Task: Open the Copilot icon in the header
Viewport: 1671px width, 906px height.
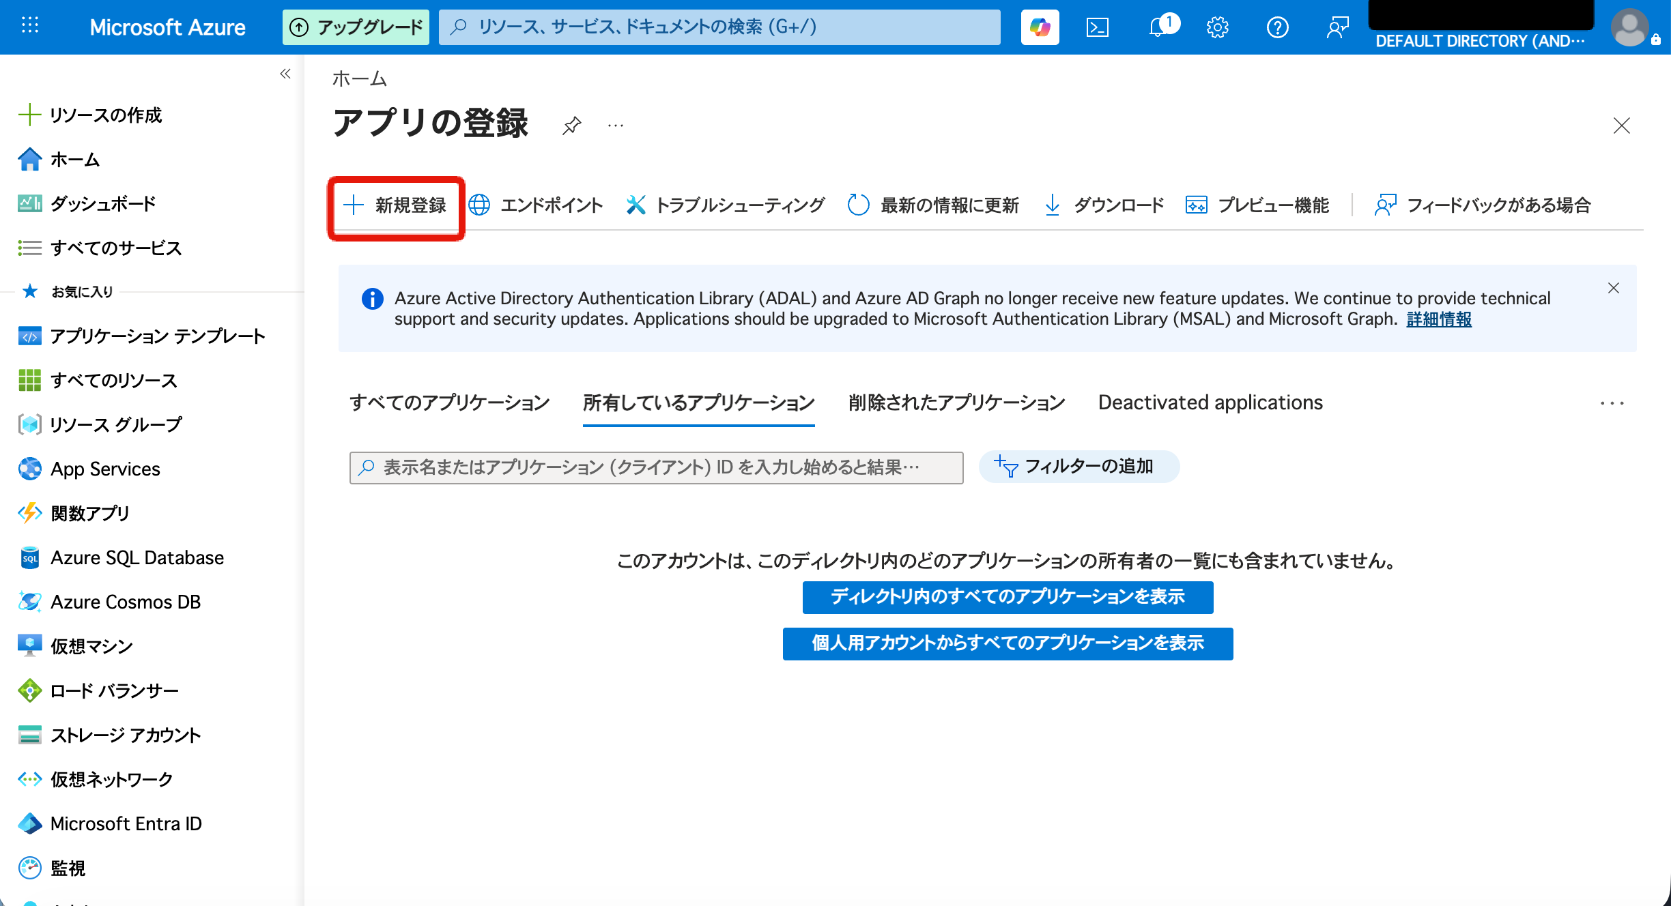Action: tap(1040, 27)
